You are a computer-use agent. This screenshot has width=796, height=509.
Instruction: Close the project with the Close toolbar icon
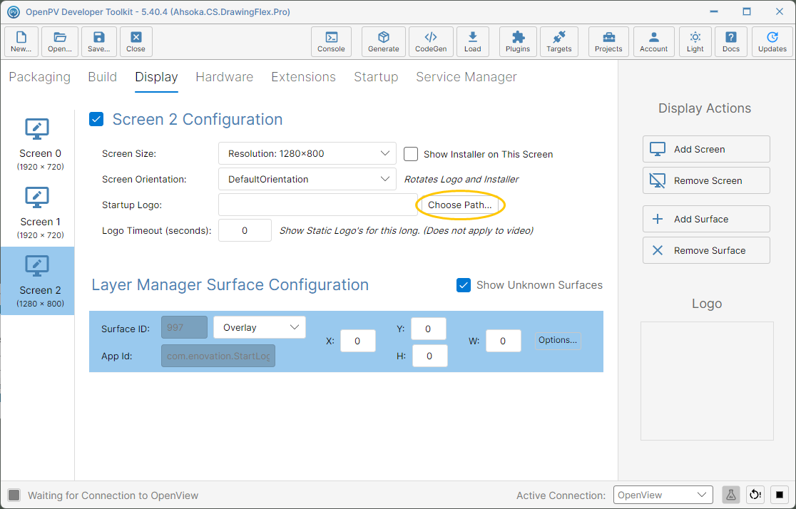pos(136,41)
